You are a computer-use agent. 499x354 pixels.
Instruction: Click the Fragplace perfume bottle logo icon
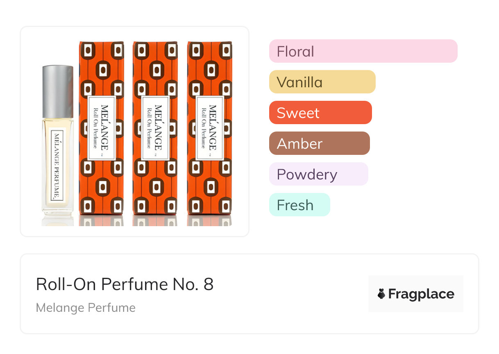click(x=381, y=294)
